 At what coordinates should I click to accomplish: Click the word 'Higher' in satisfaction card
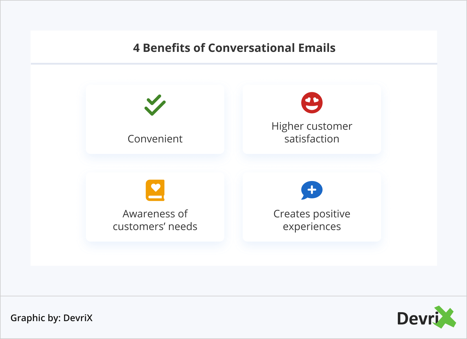(x=288, y=126)
